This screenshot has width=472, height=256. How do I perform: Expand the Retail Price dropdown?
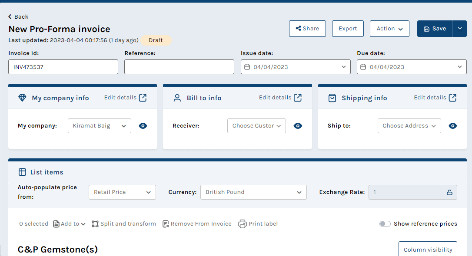pos(122,192)
